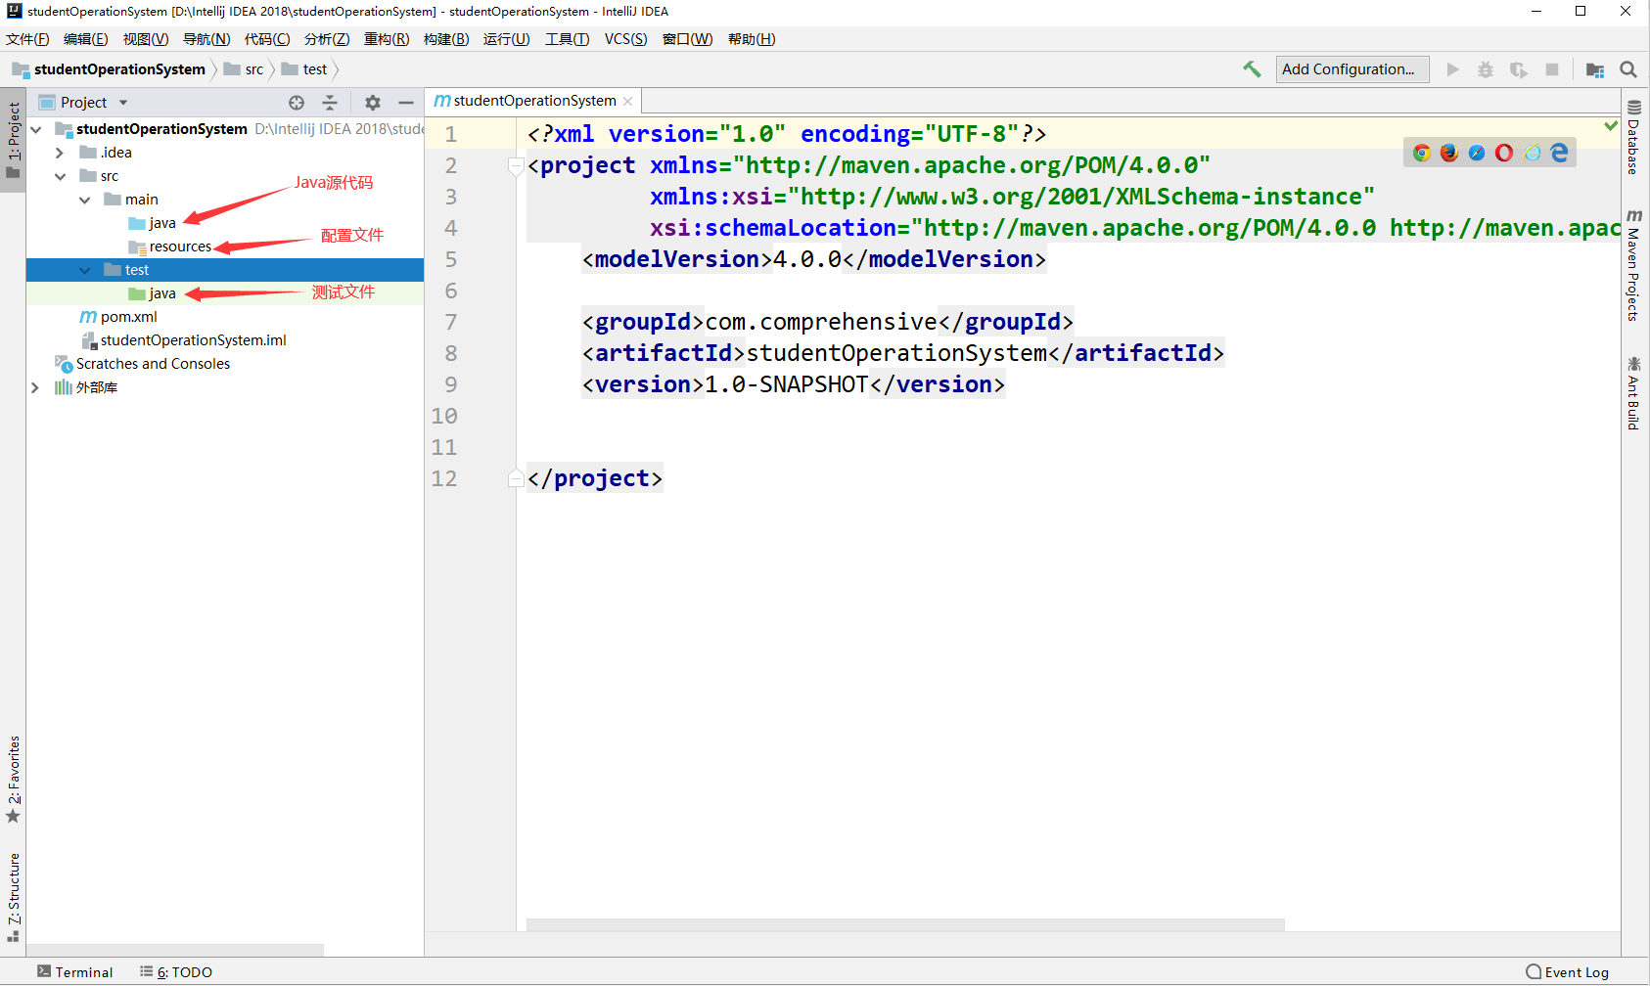Select the java folder under test
The height and width of the screenshot is (986, 1650).
[153, 293]
